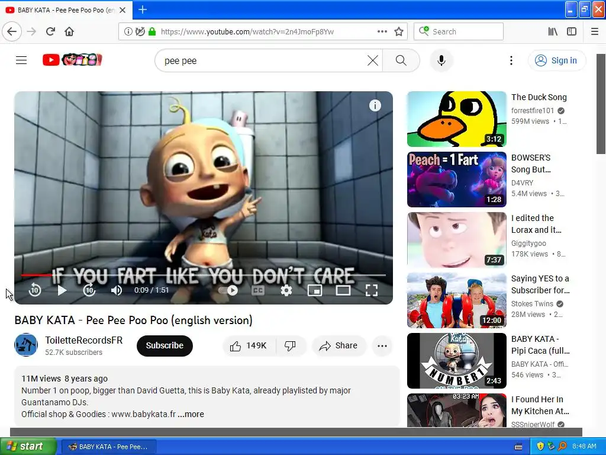Like the video with thumbs up
Viewport: 606px width, 455px height.
249,345
